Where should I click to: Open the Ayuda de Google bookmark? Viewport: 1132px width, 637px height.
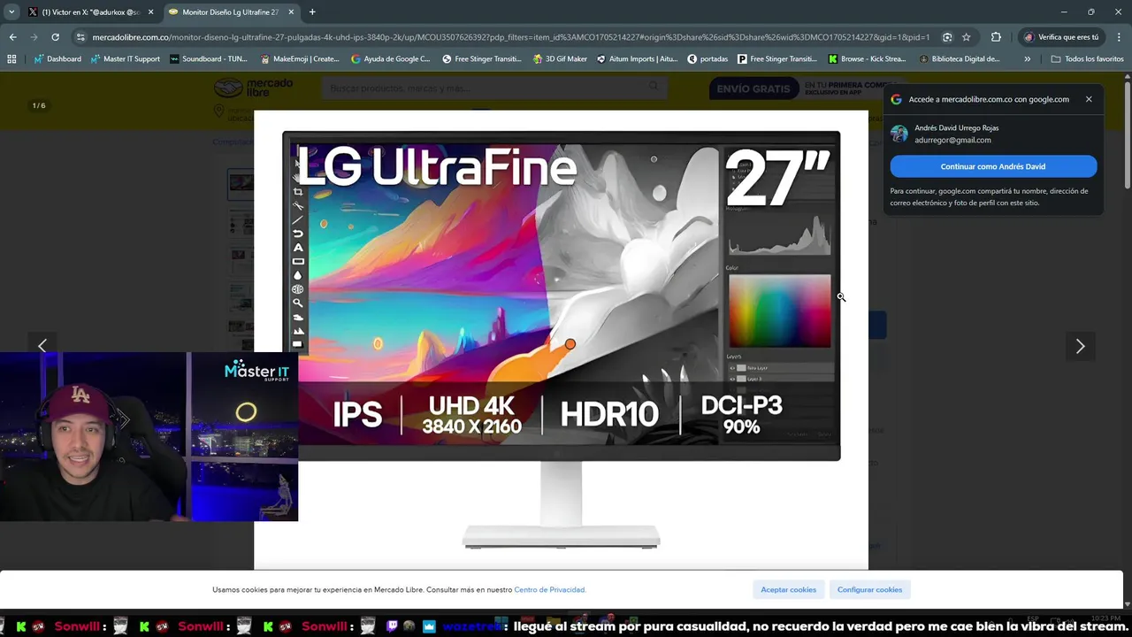(x=390, y=59)
